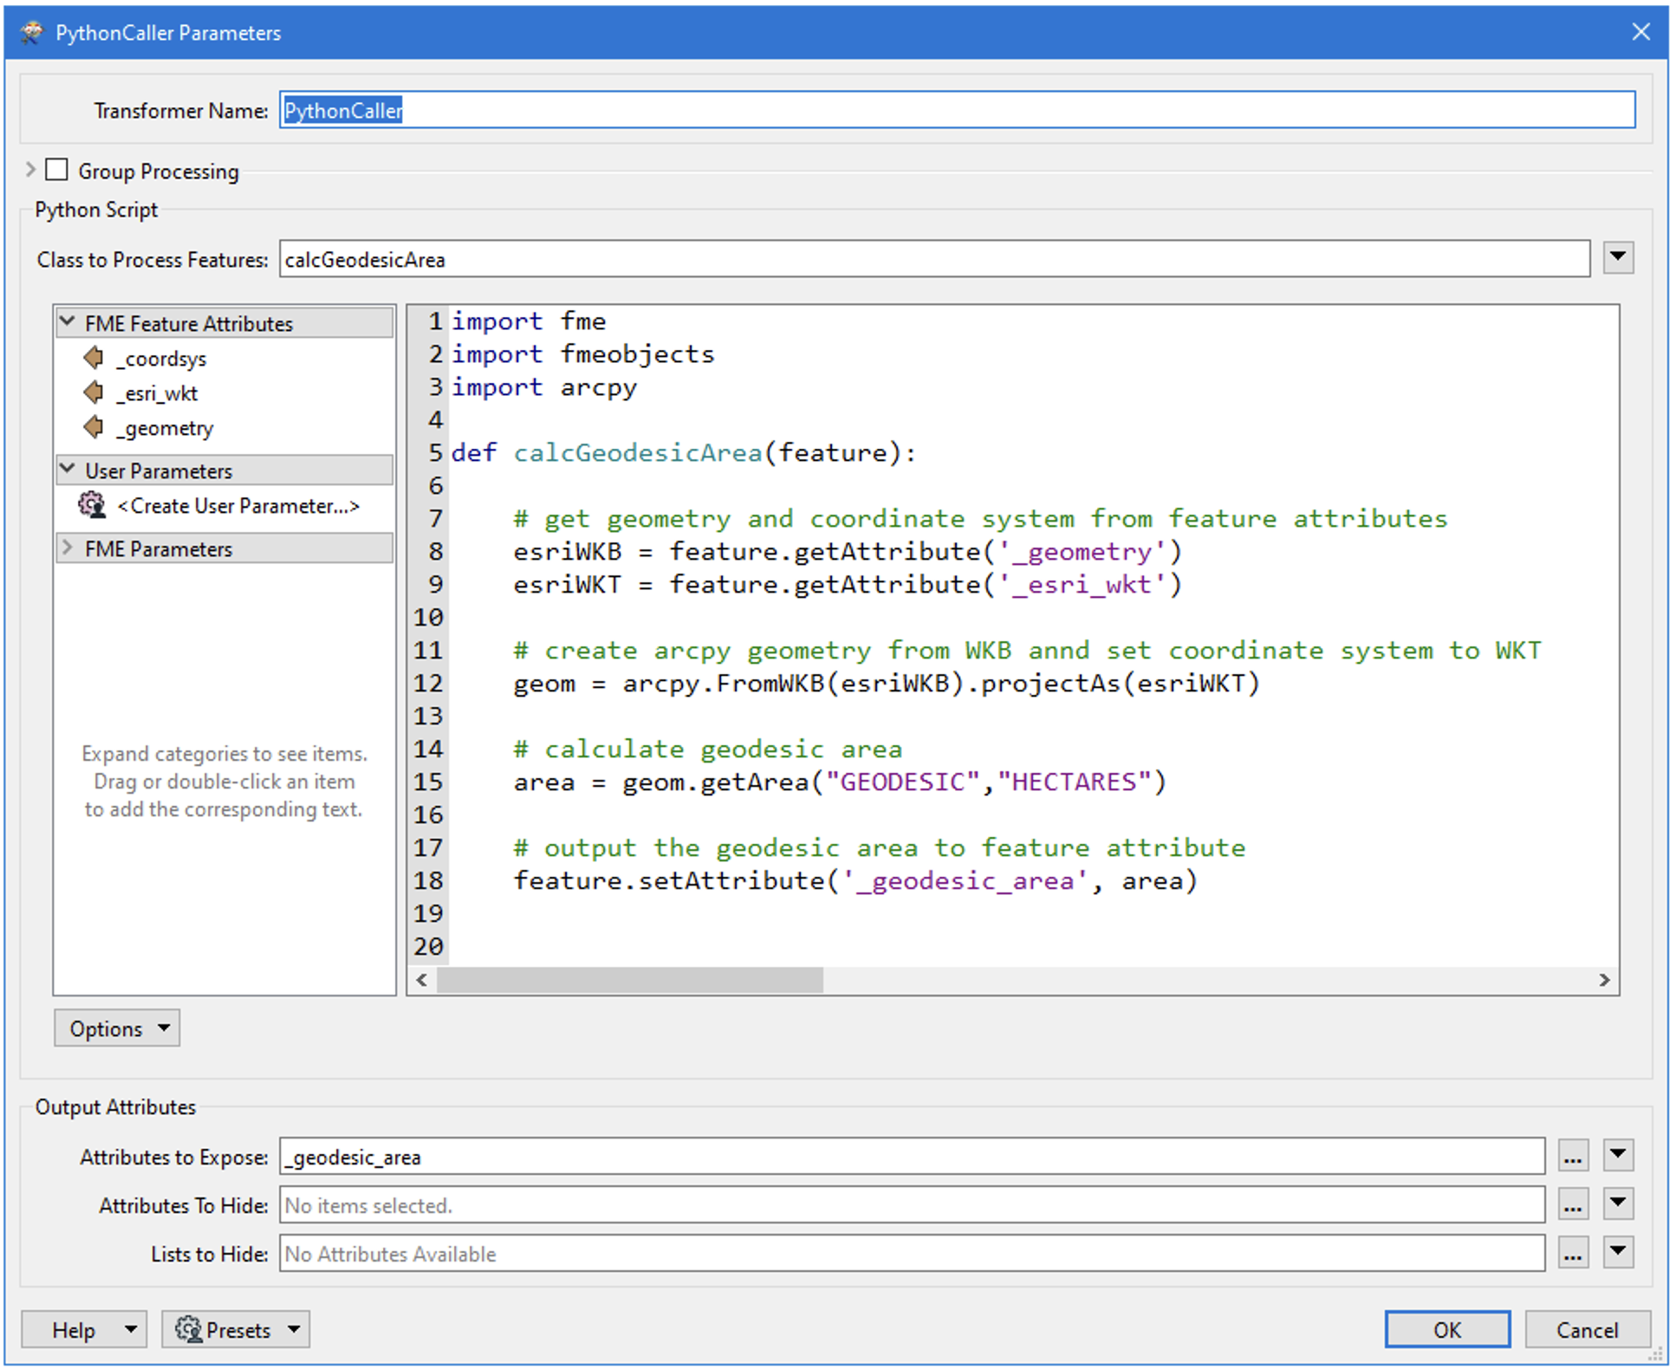Click the Cancel button
The height and width of the screenshot is (1369, 1676).
pyautogui.click(x=1586, y=1330)
